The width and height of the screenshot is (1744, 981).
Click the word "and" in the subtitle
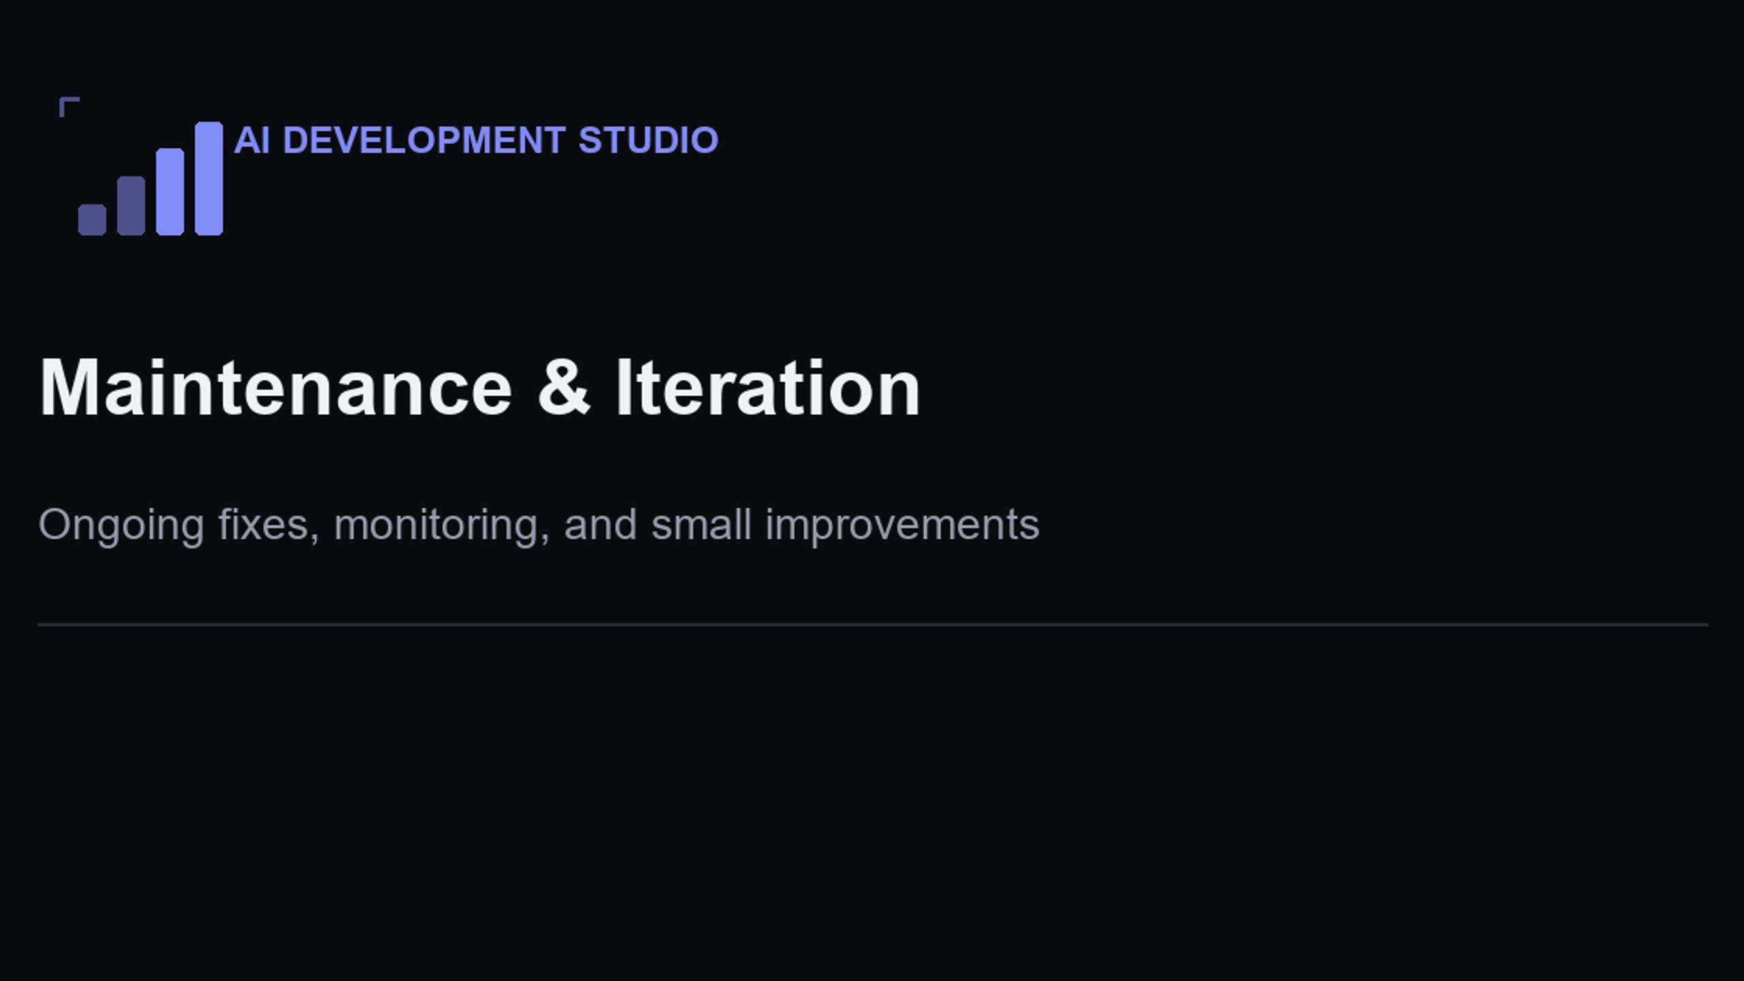click(600, 525)
